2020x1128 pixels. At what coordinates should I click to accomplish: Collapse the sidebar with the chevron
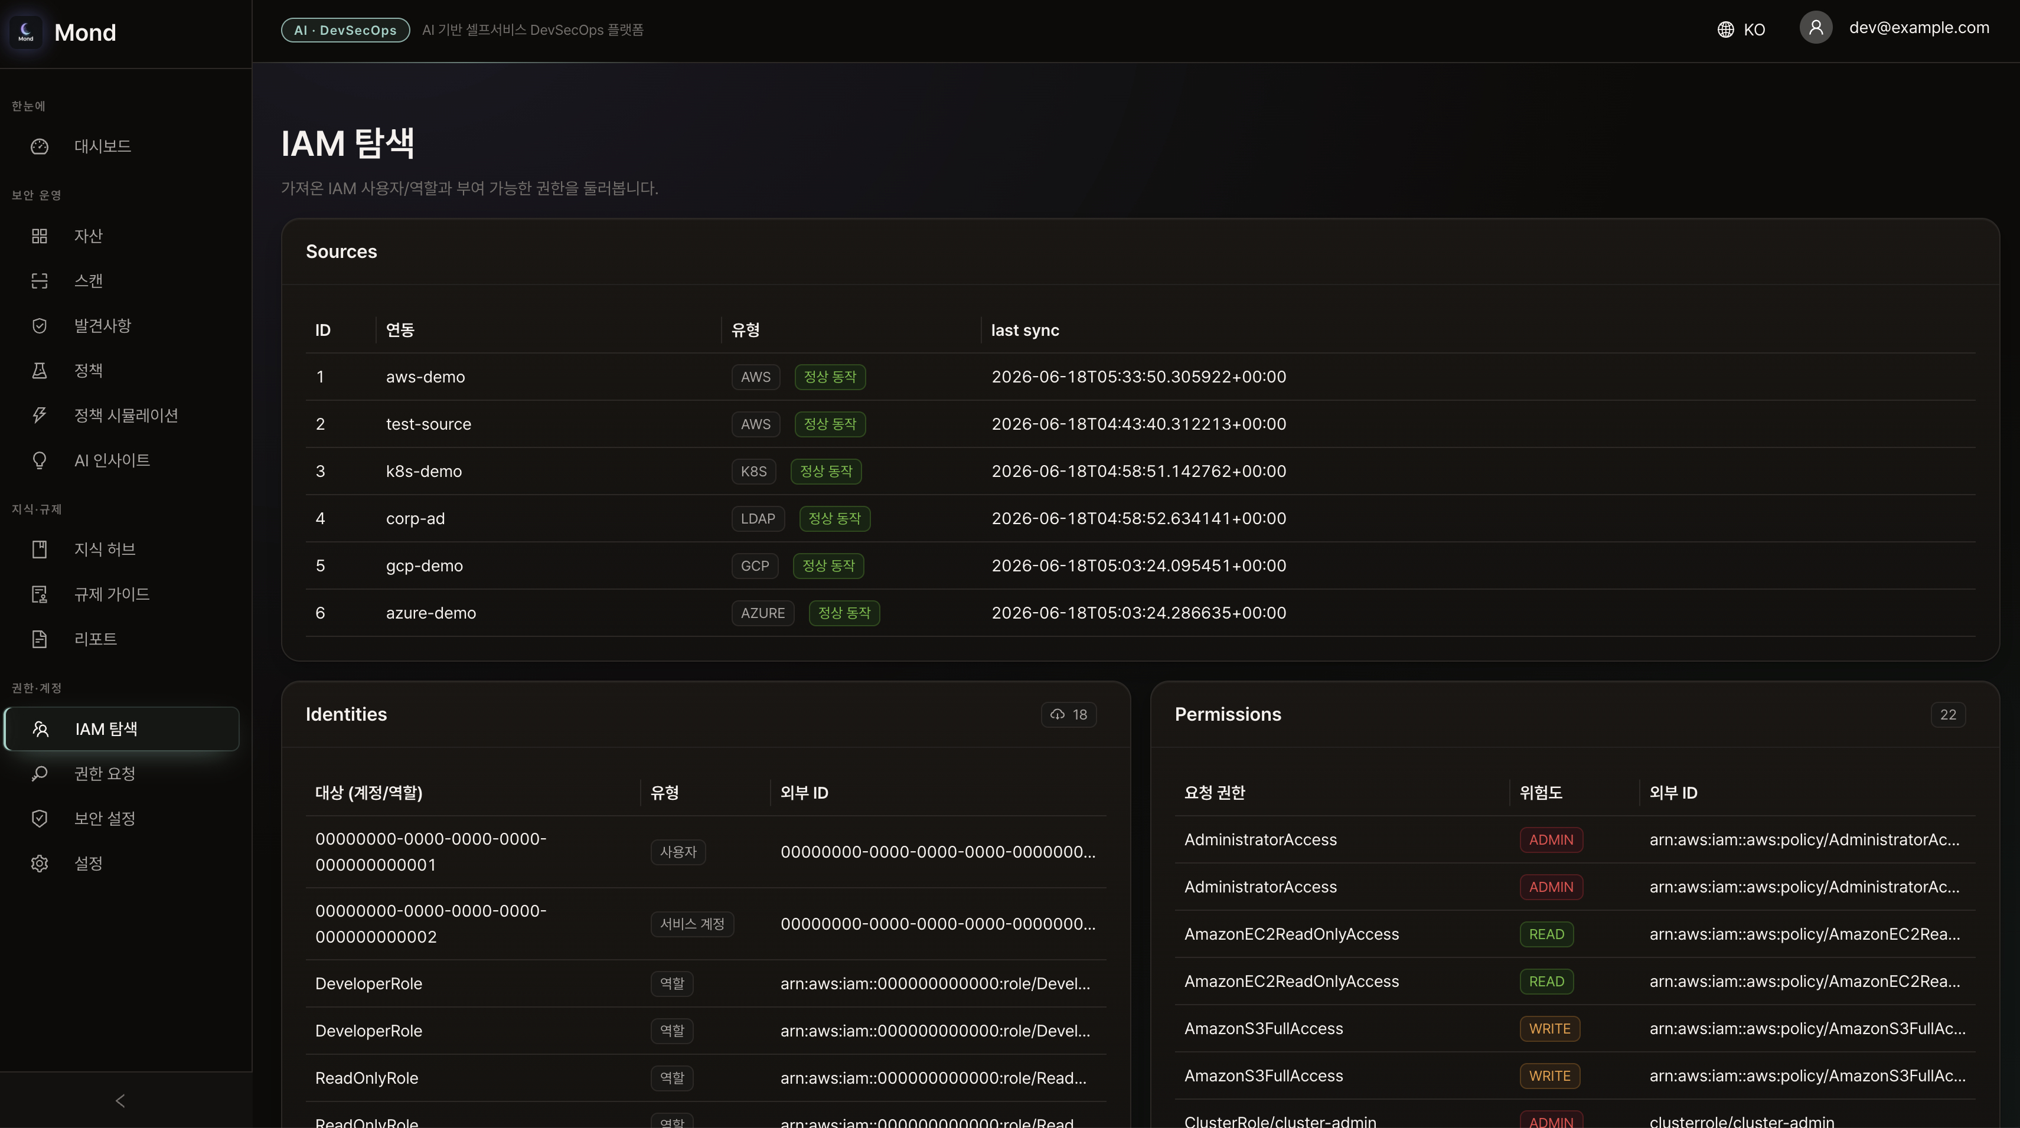pos(120,1101)
